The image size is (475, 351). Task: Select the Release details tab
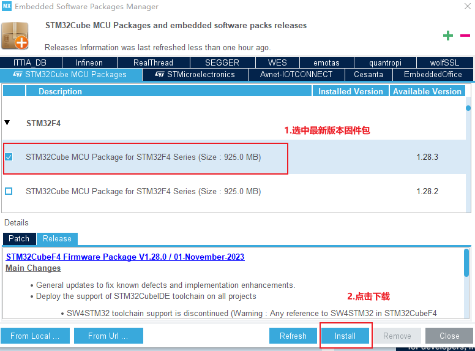coord(58,238)
